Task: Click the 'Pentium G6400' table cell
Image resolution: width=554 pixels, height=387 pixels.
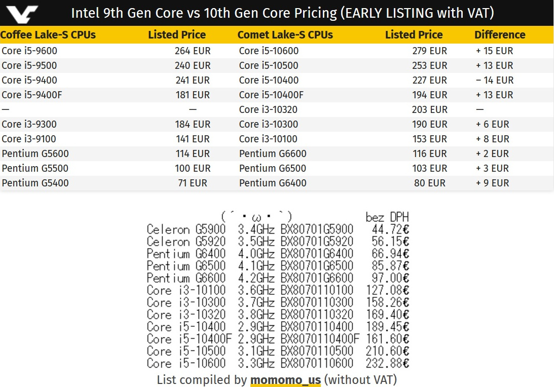Action: tap(273, 183)
